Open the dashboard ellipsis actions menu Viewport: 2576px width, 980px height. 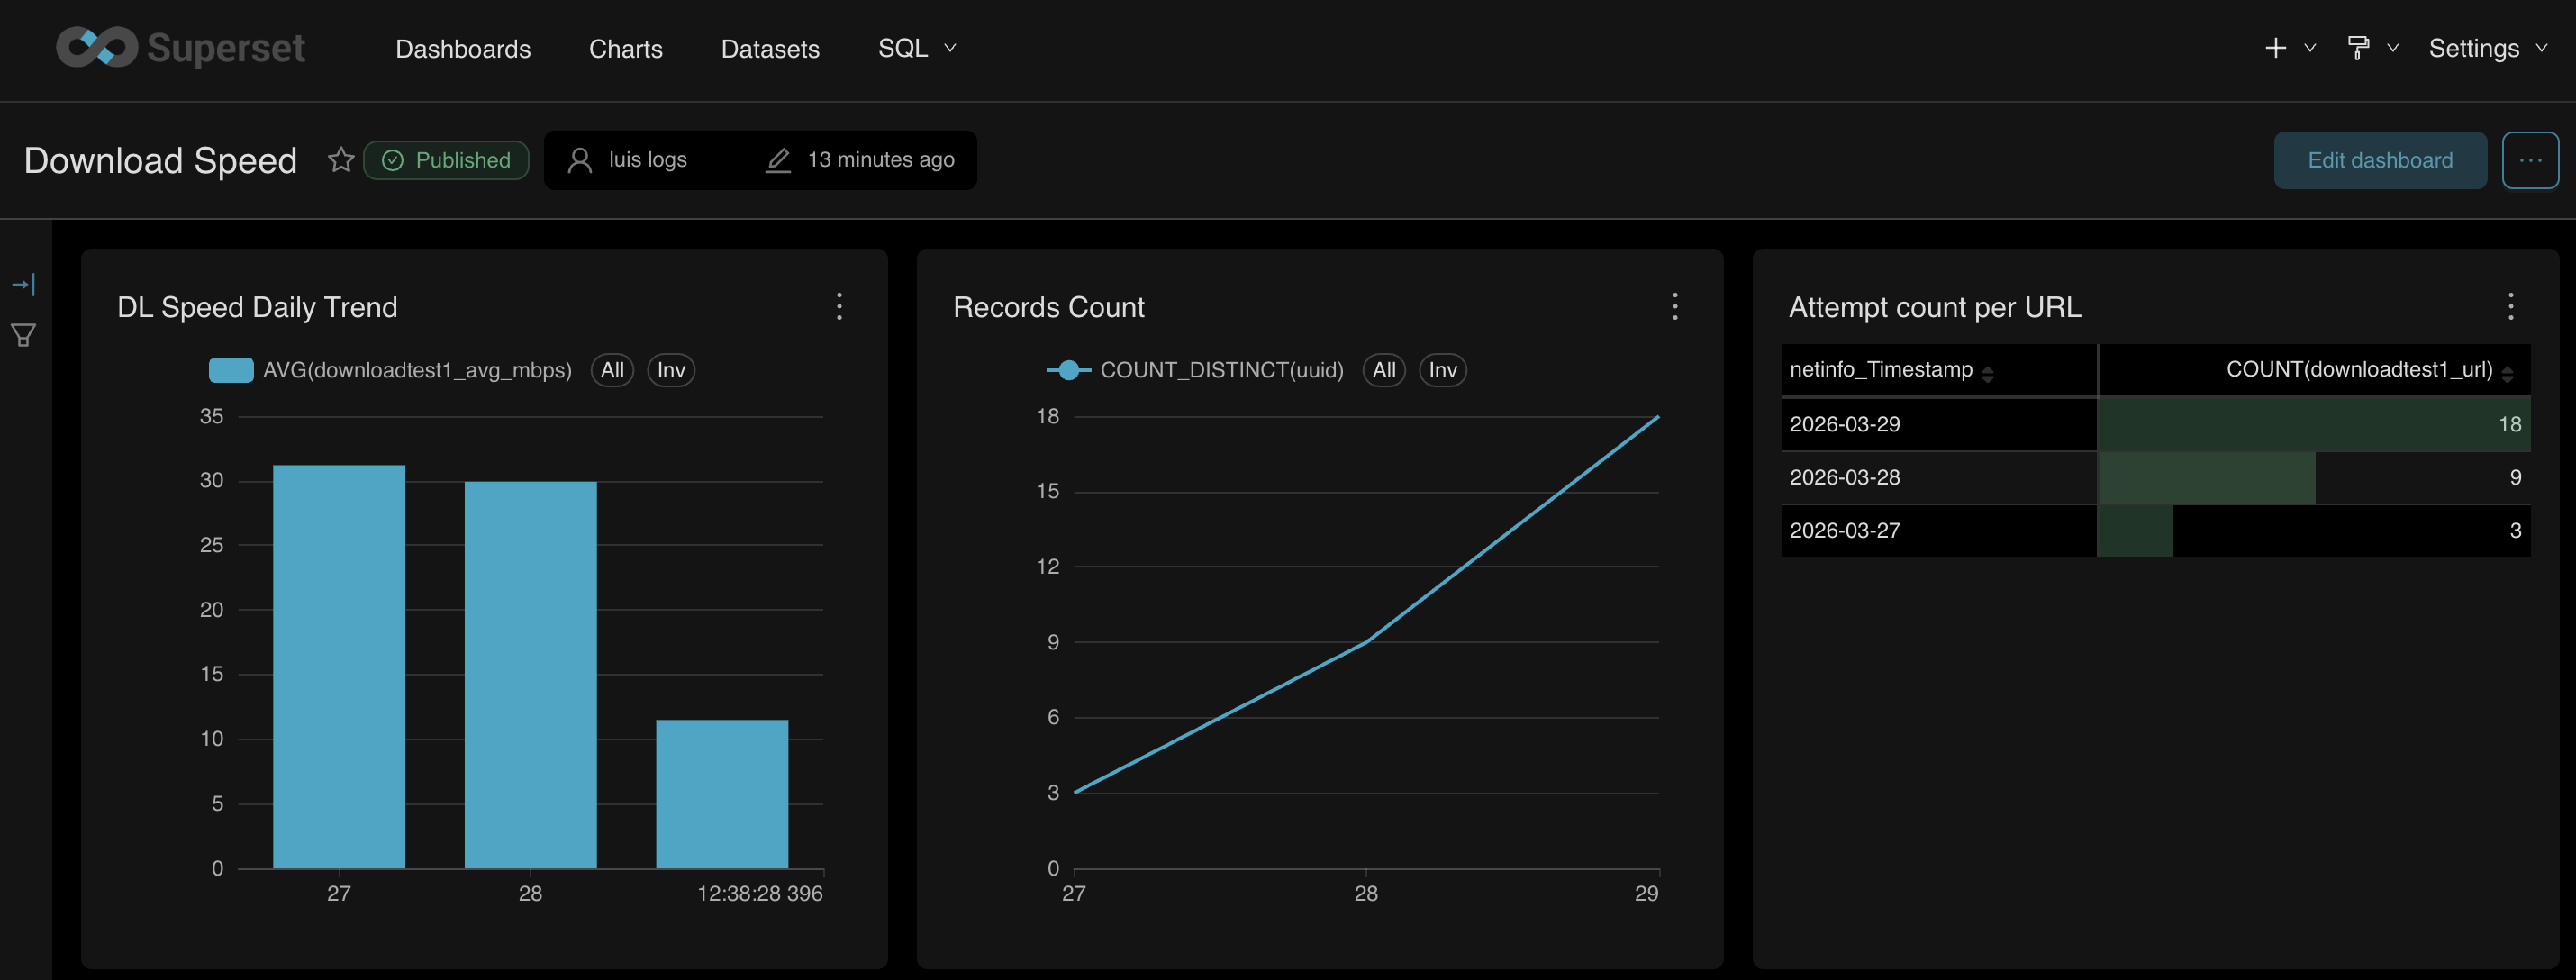tap(2530, 160)
